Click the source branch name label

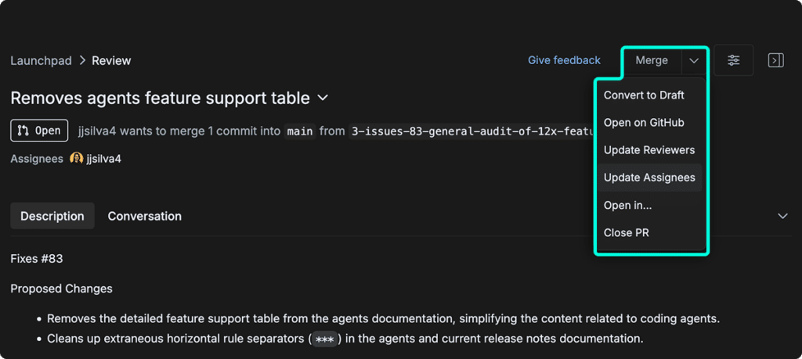point(471,131)
